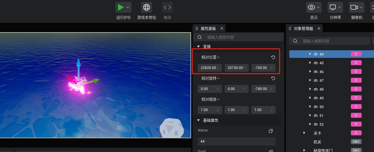
Task: Open dropdown arrow next to Run button
Action: [x=127, y=7]
